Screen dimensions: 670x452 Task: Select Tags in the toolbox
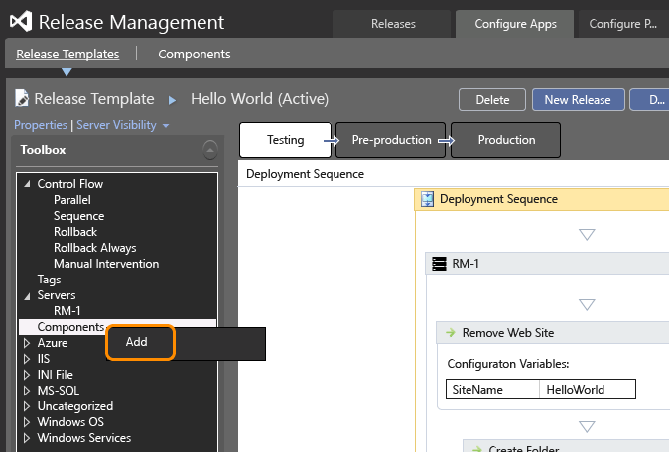[x=49, y=280]
